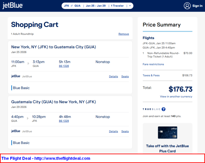Click the Sign In profile icon
Viewport: 205px width, 163px height.
coord(187,6)
